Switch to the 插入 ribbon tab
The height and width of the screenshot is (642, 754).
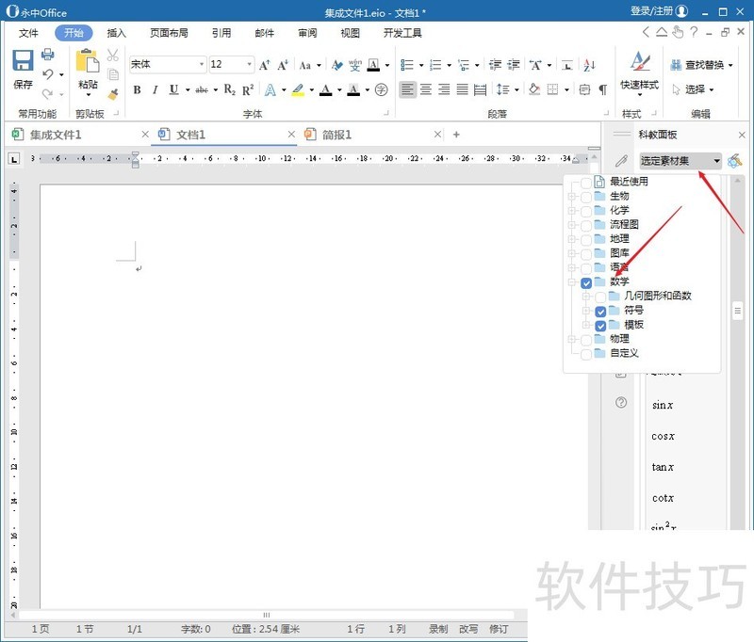[x=116, y=33]
